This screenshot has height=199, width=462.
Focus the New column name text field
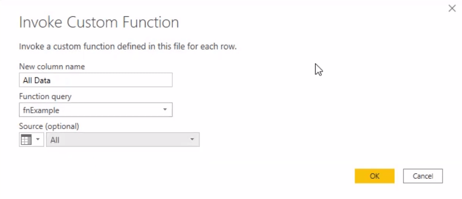(x=96, y=80)
